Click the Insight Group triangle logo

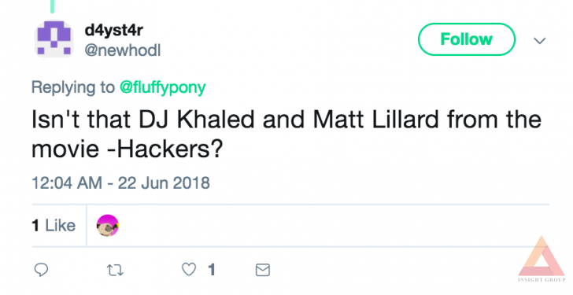[542, 256]
